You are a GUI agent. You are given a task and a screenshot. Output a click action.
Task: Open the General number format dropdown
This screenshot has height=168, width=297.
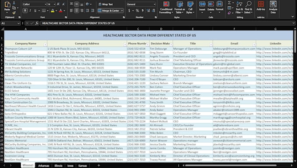pyautogui.click(x=154, y=4)
